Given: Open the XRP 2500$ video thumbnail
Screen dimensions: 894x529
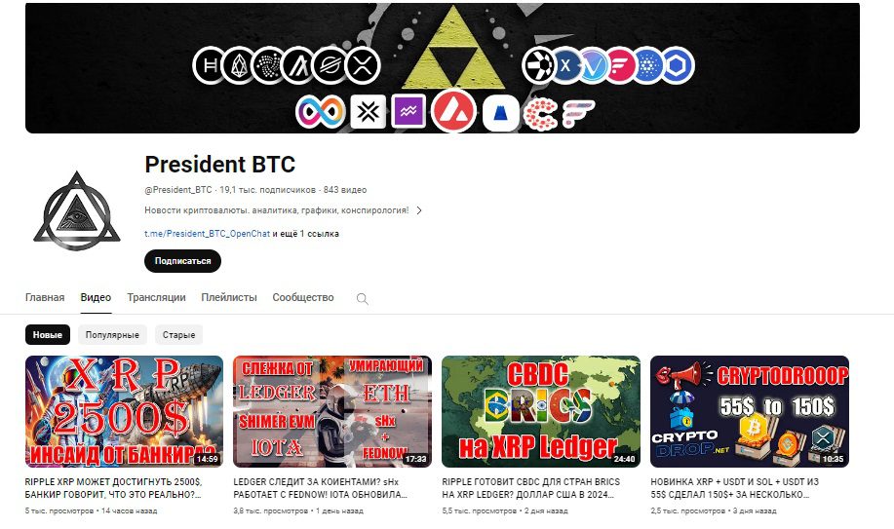Looking at the screenshot, I should (x=124, y=411).
